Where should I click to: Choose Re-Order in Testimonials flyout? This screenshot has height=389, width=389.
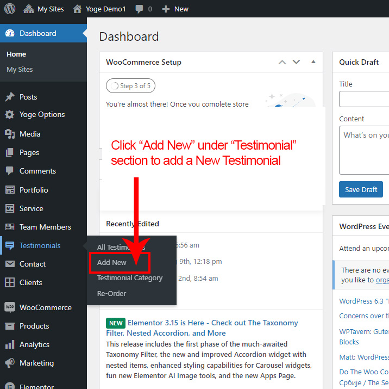tap(111, 293)
